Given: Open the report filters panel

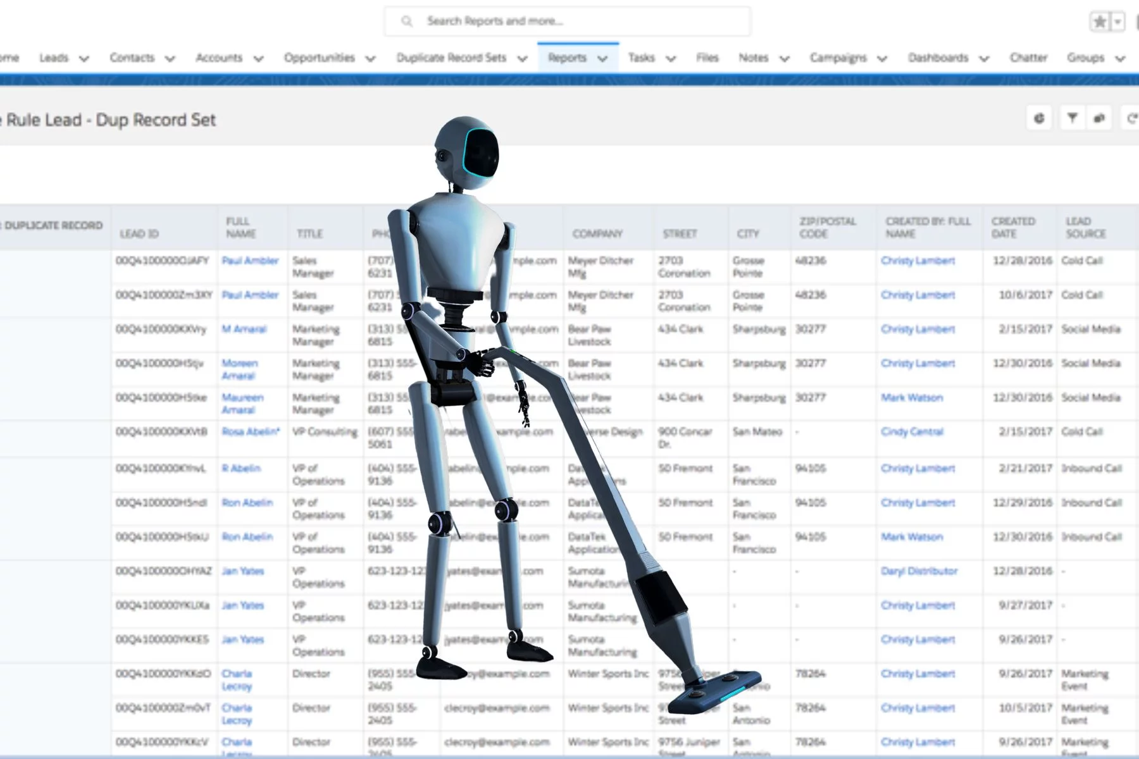Looking at the screenshot, I should click(1072, 118).
